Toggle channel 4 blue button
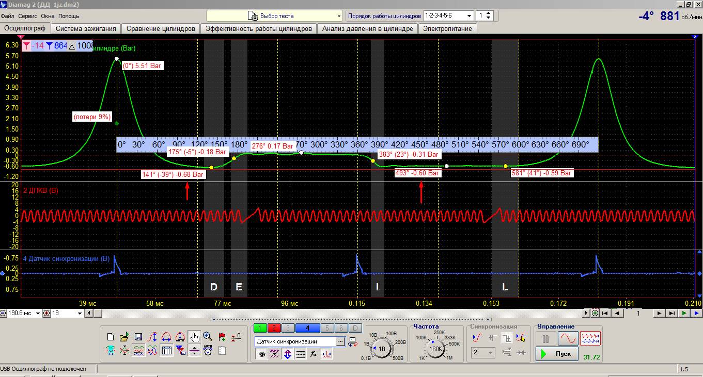This screenshot has width=703, height=377. point(307,328)
